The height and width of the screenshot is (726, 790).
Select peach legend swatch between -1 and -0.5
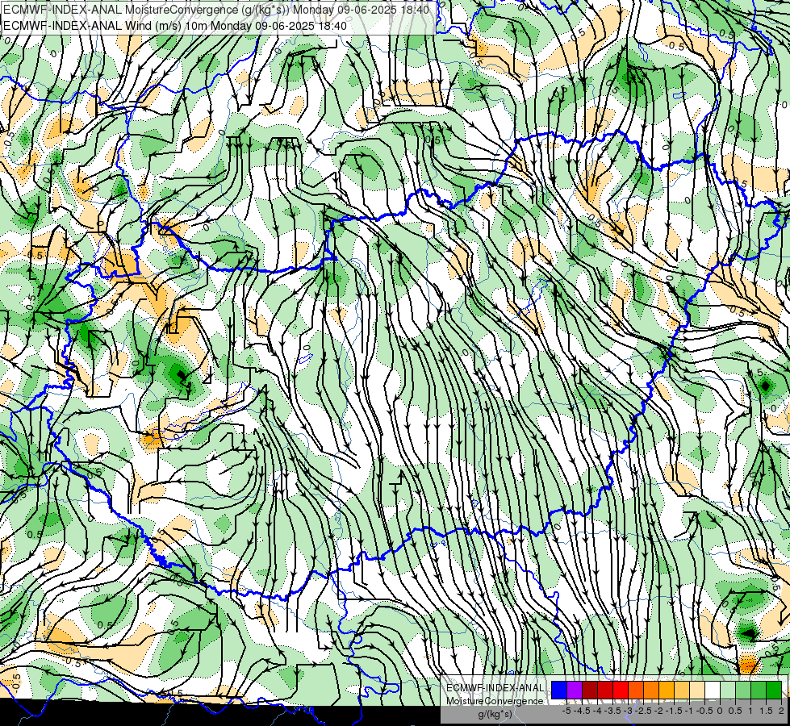point(697,691)
